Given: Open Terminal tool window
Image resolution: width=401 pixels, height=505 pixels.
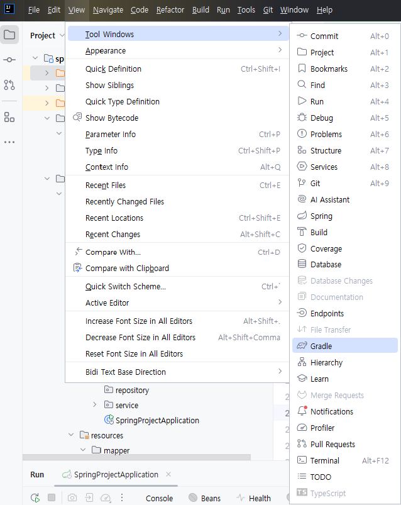Looking at the screenshot, I should point(345,460).
